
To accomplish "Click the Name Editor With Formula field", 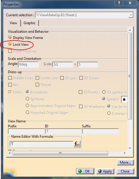I will [42, 144].
